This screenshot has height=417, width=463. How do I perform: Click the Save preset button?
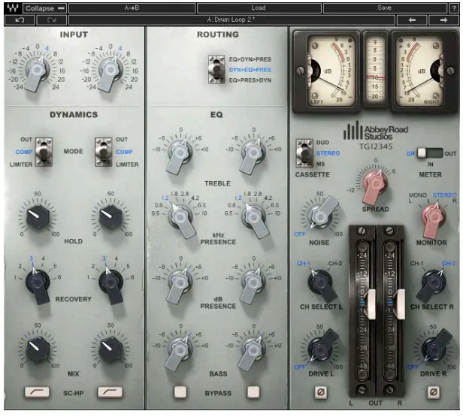click(x=385, y=8)
